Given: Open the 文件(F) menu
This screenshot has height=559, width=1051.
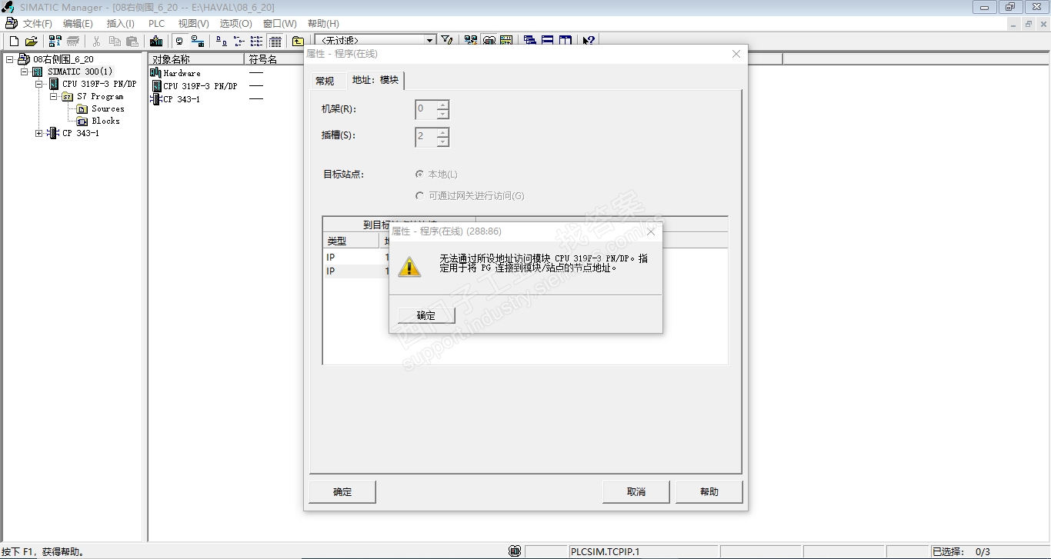Looking at the screenshot, I should click(38, 24).
